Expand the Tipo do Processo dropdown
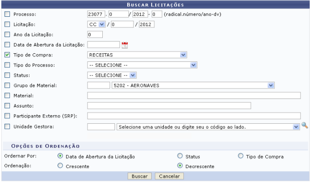Viewport: 311px width, 182px height. (x=142, y=65)
